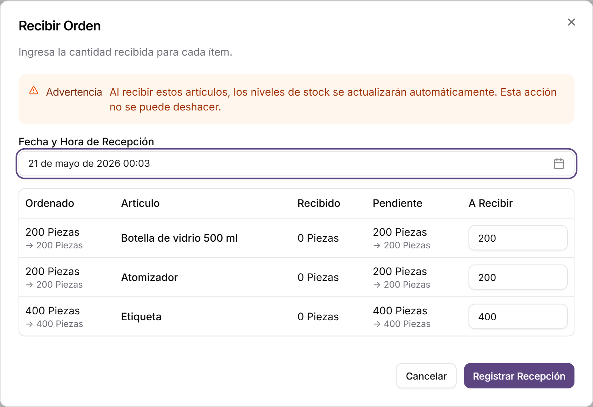
Task: Click ordered 200 Piezas in Atomizador row
Action: [x=52, y=271]
